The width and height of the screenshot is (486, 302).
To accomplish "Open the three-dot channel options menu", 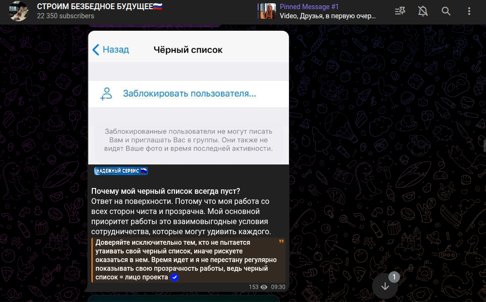I will pos(469,11).
